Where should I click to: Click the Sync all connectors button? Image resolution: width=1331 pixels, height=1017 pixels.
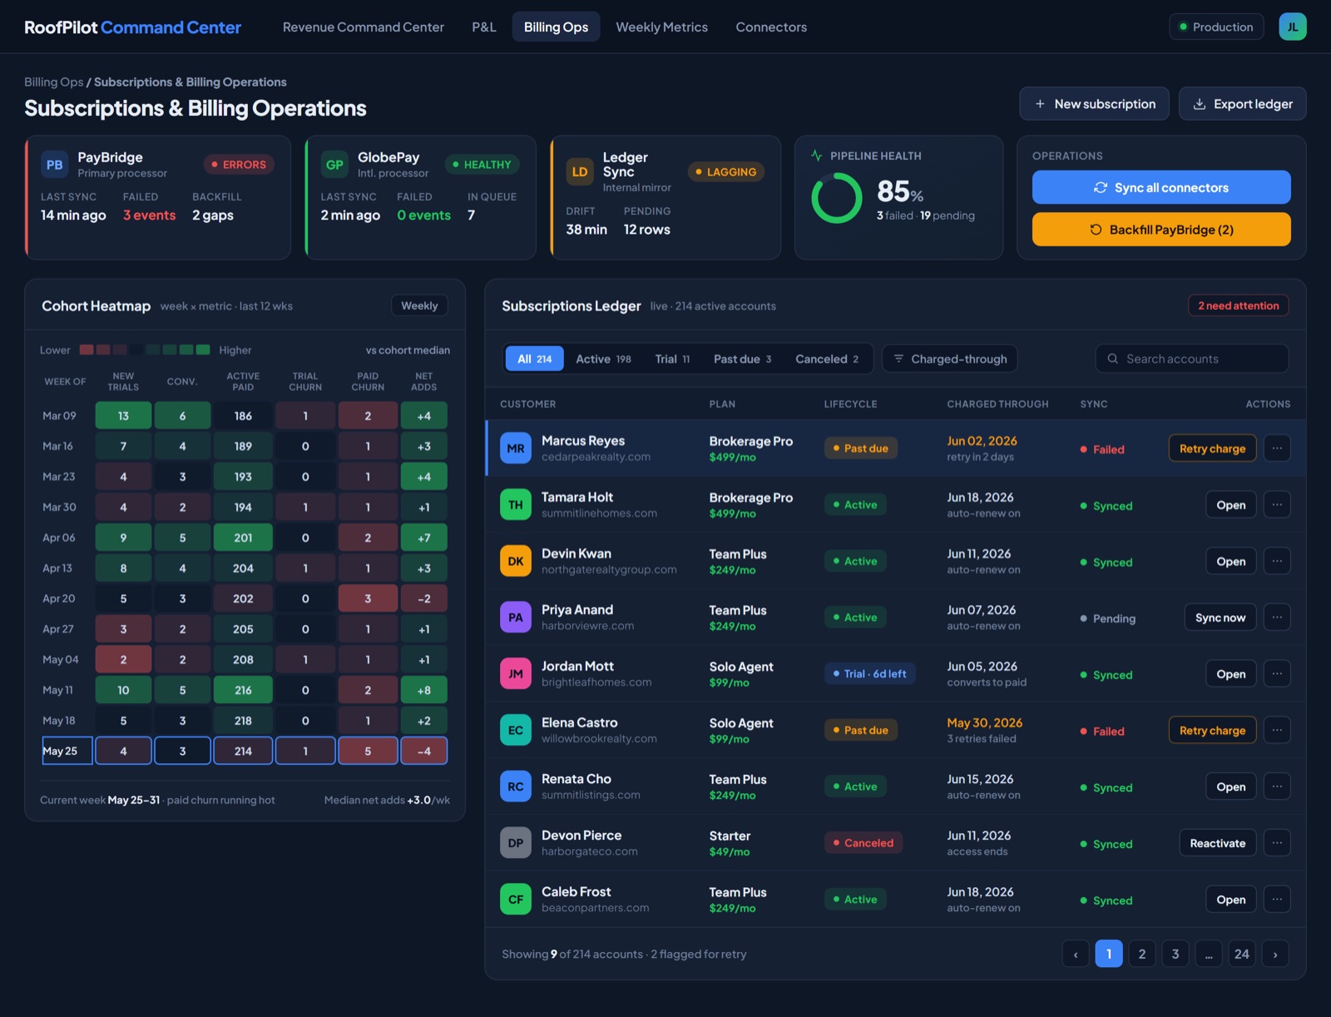(x=1161, y=187)
